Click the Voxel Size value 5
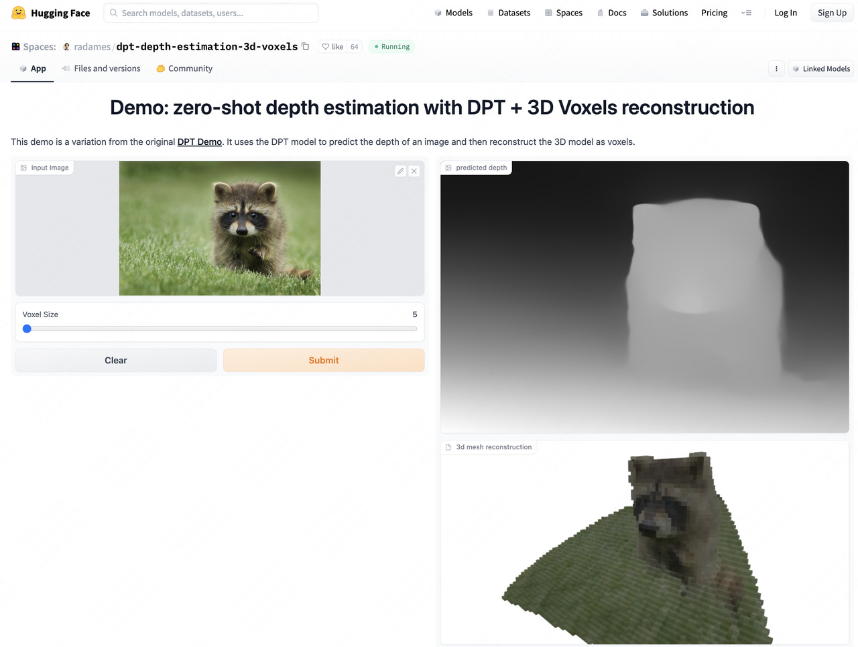The height and width of the screenshot is (647, 858). (415, 314)
